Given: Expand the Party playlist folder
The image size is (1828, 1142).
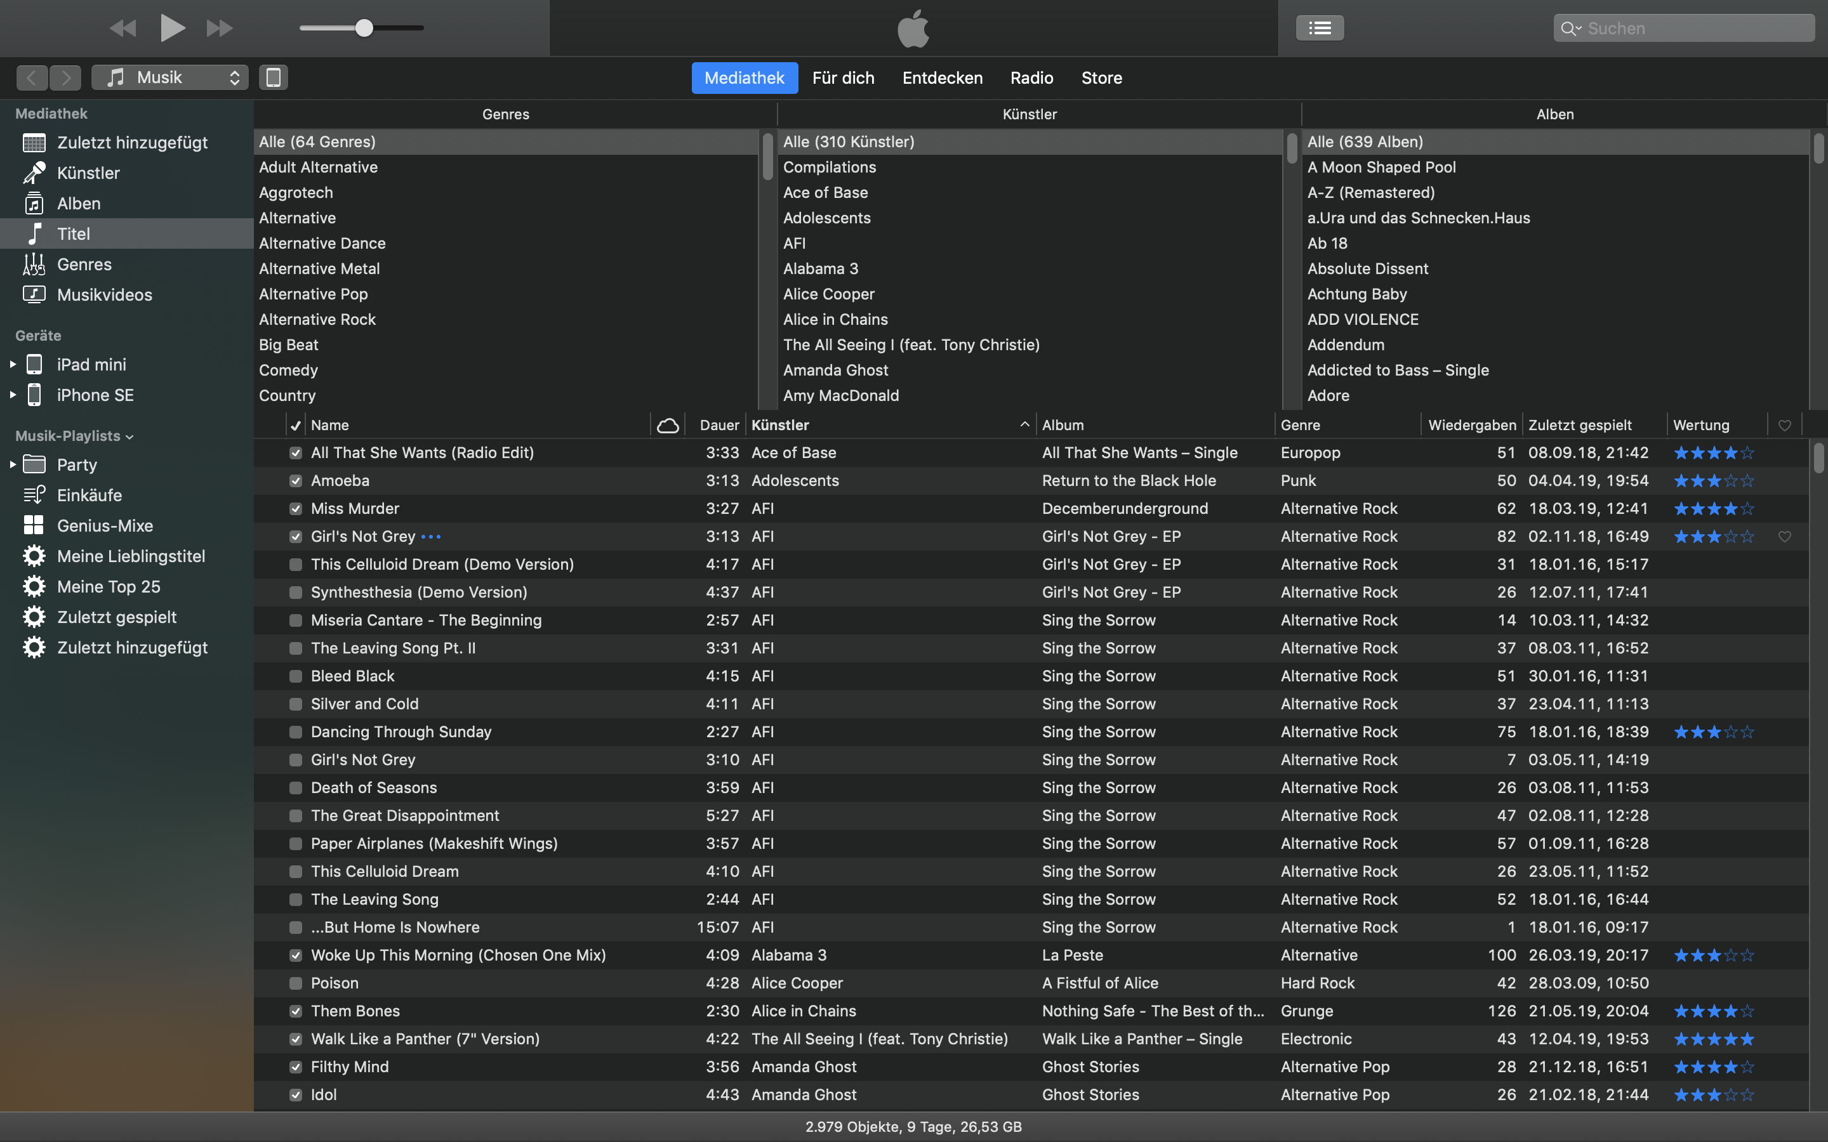Looking at the screenshot, I should (13, 464).
